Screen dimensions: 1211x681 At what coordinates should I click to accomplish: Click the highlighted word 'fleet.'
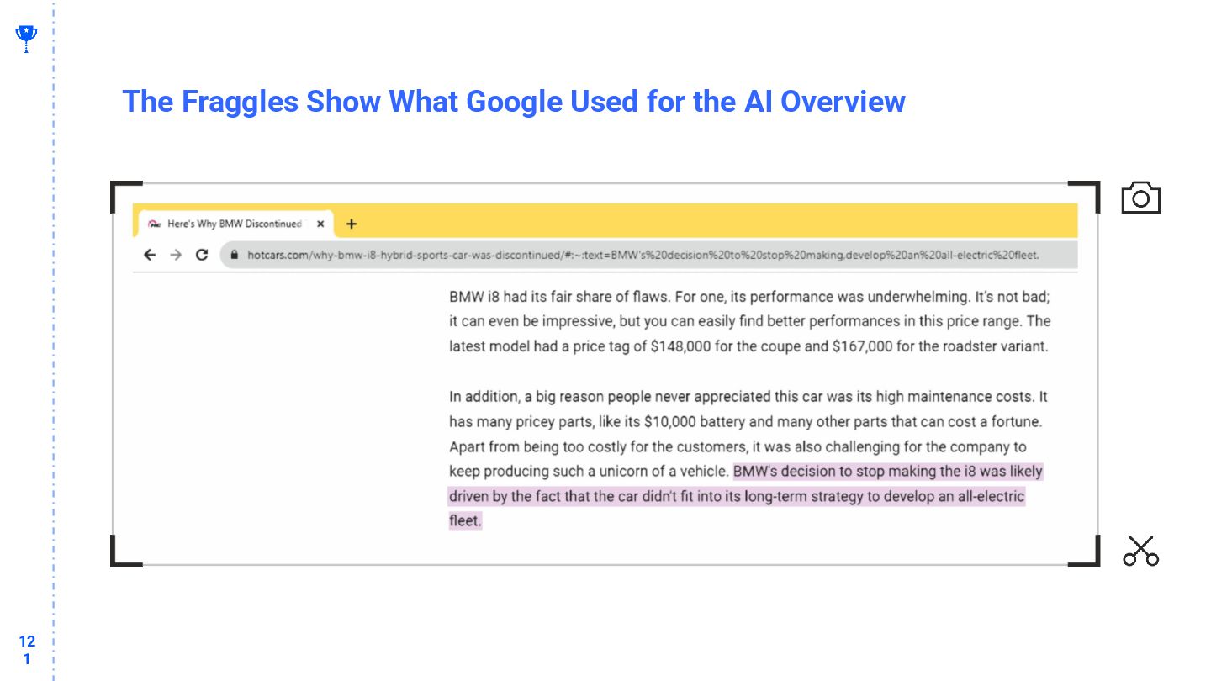[465, 521]
